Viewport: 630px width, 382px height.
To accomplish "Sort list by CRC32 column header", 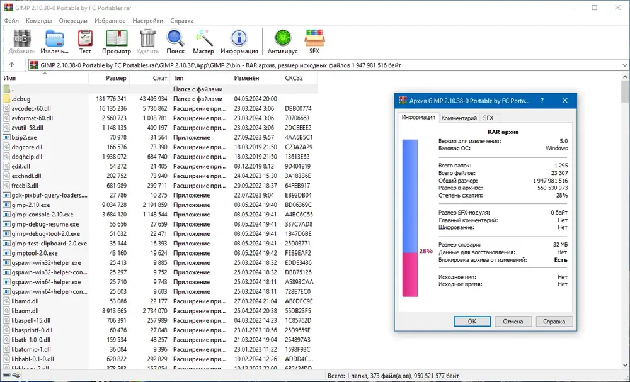I will coord(299,78).
